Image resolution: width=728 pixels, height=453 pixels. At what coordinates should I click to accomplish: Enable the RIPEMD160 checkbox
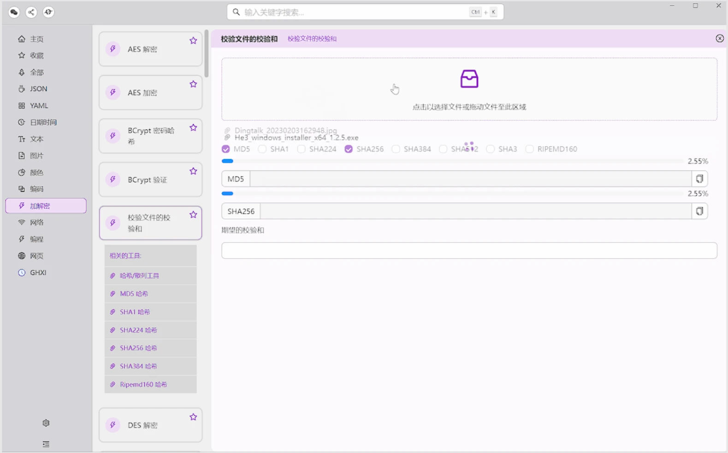[x=529, y=149]
